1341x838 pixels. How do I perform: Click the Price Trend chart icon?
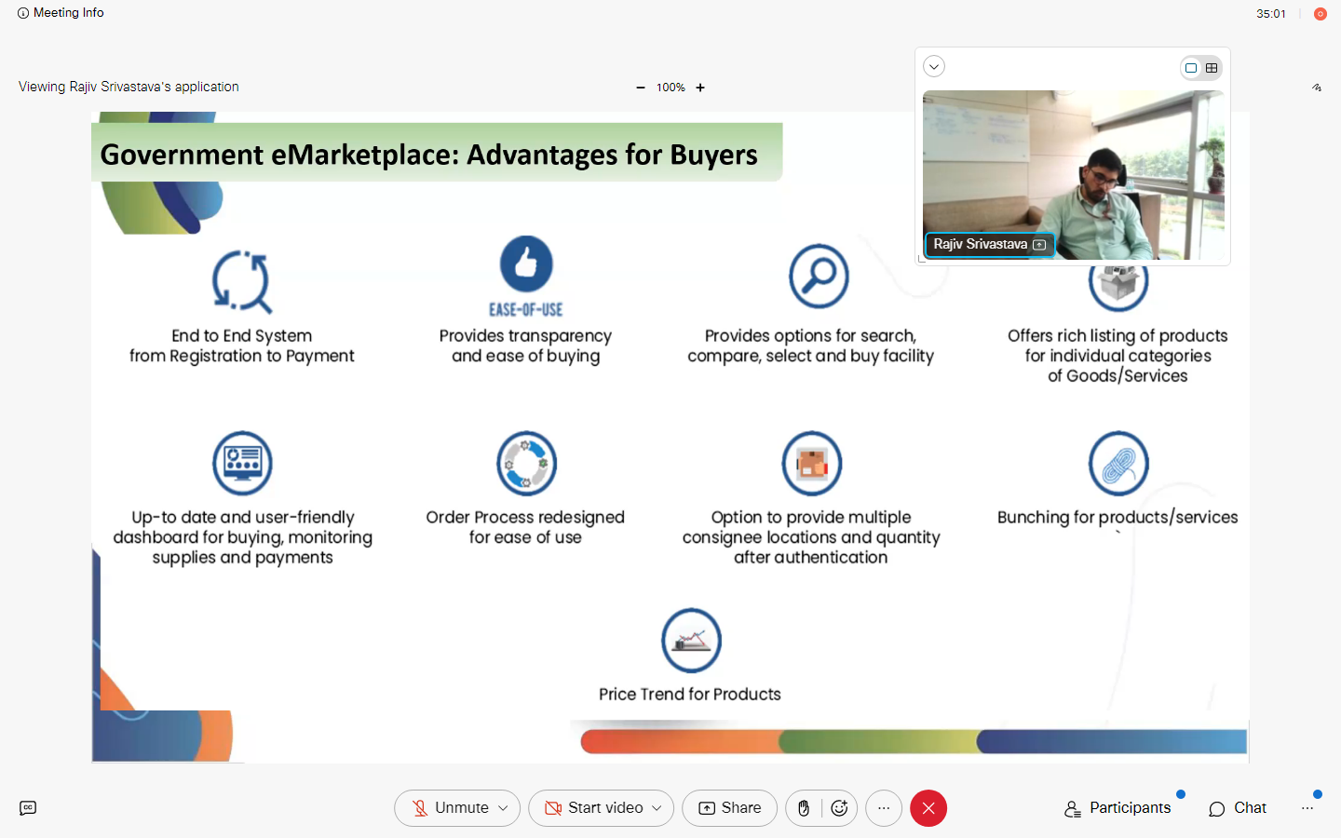[691, 641]
